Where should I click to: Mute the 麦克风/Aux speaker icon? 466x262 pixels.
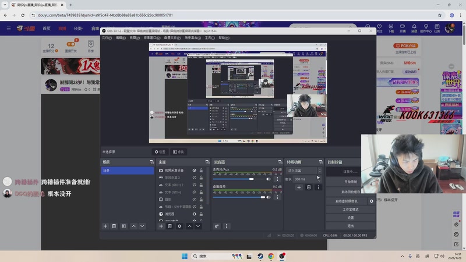point(269,179)
